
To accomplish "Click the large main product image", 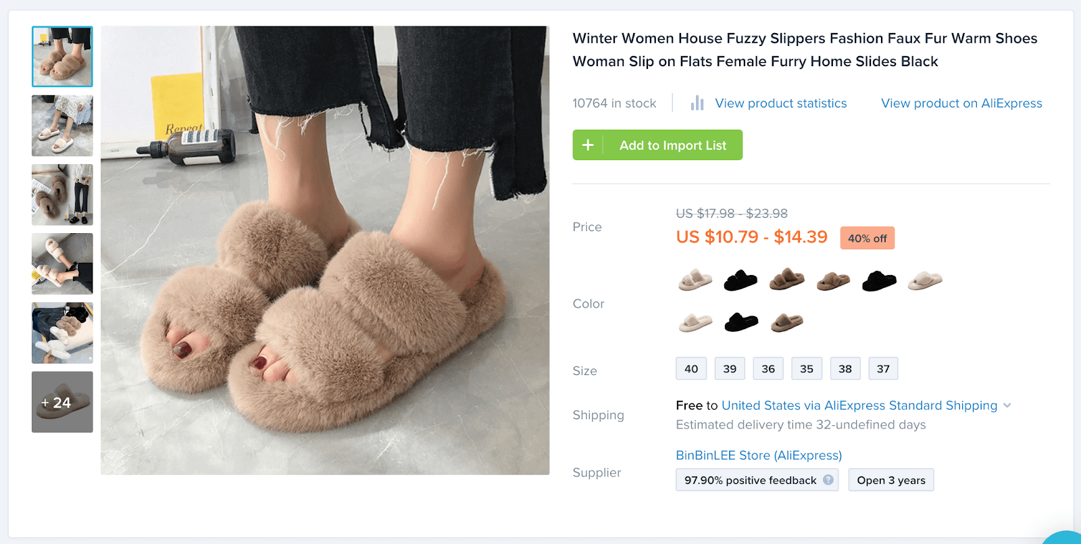I will pyautogui.click(x=325, y=250).
